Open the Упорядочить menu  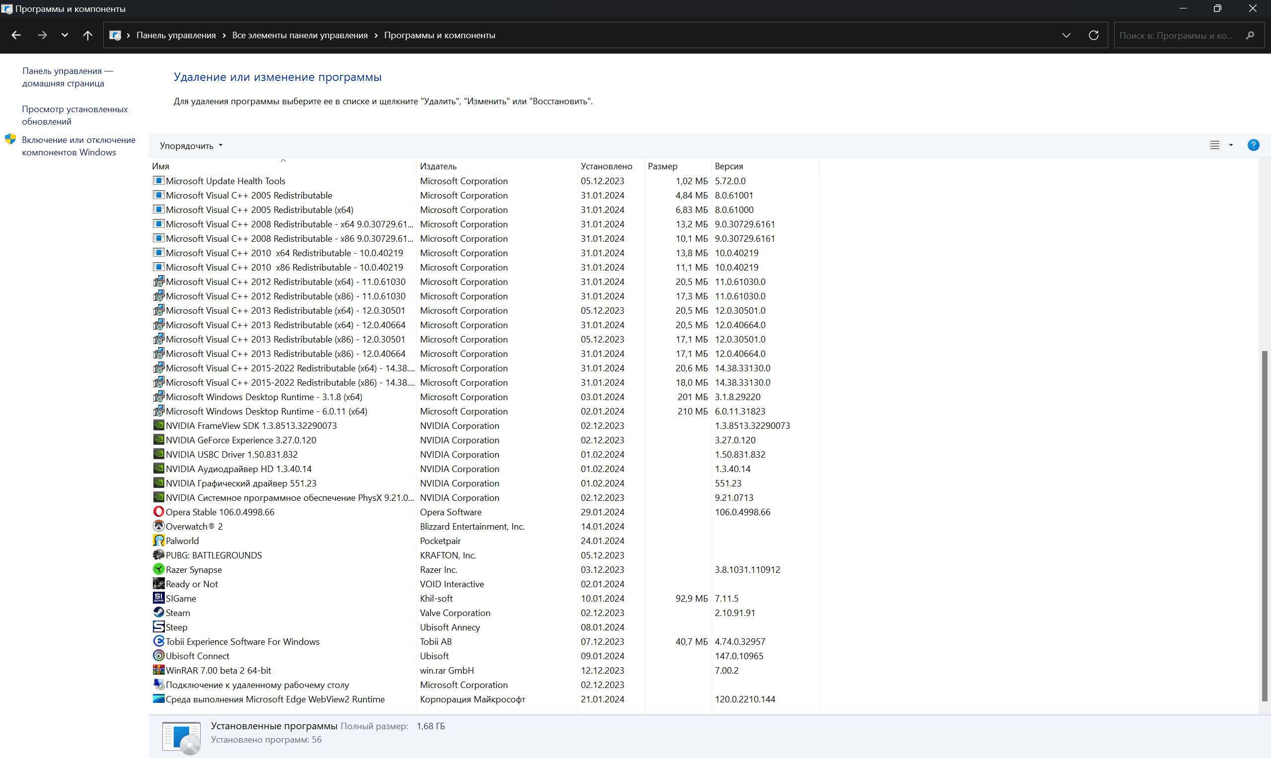tap(191, 145)
